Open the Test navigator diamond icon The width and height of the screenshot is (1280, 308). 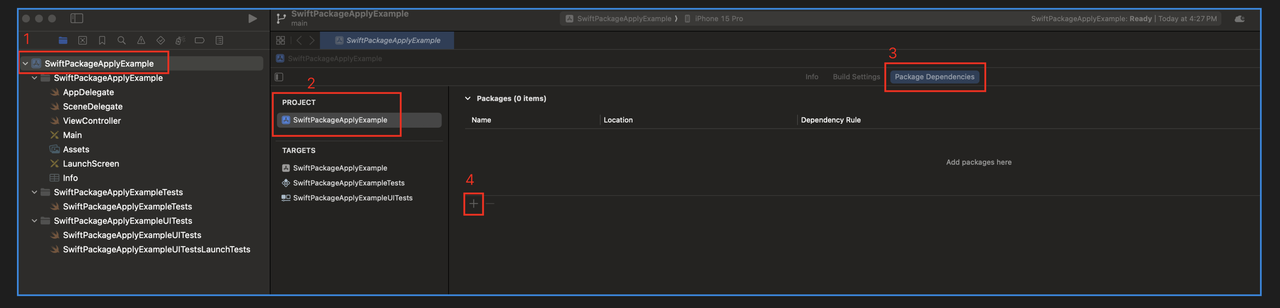coord(161,40)
